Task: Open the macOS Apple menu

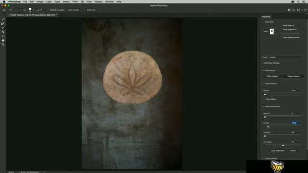Action: [x=4, y=1]
